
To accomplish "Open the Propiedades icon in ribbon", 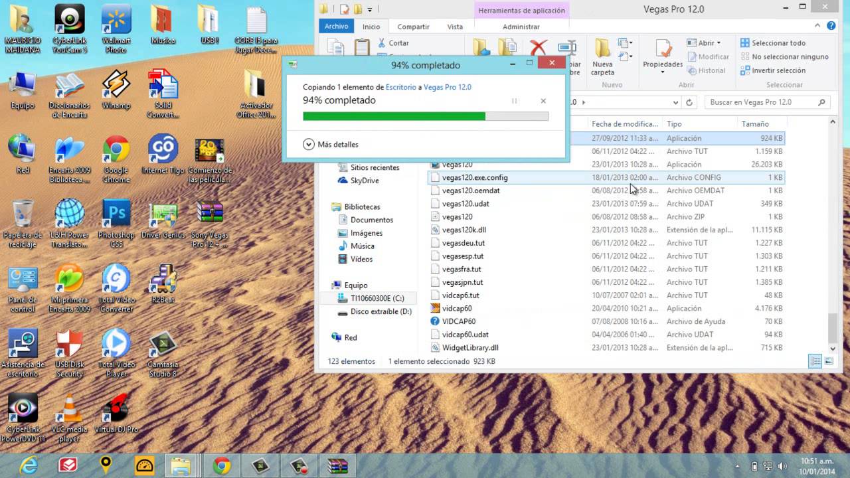I will [663, 49].
